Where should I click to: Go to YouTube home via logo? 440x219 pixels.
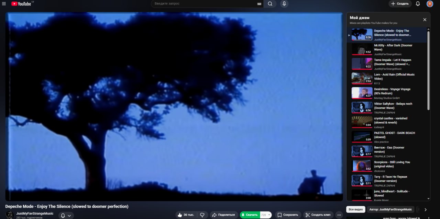click(x=21, y=4)
